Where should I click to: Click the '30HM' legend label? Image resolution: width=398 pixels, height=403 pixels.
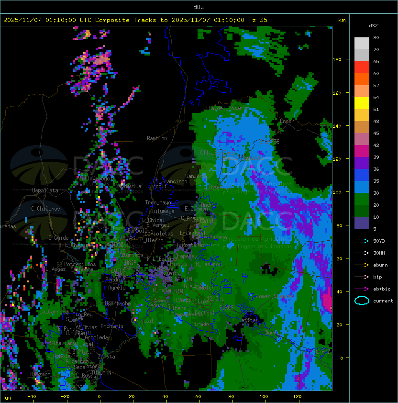(379, 253)
